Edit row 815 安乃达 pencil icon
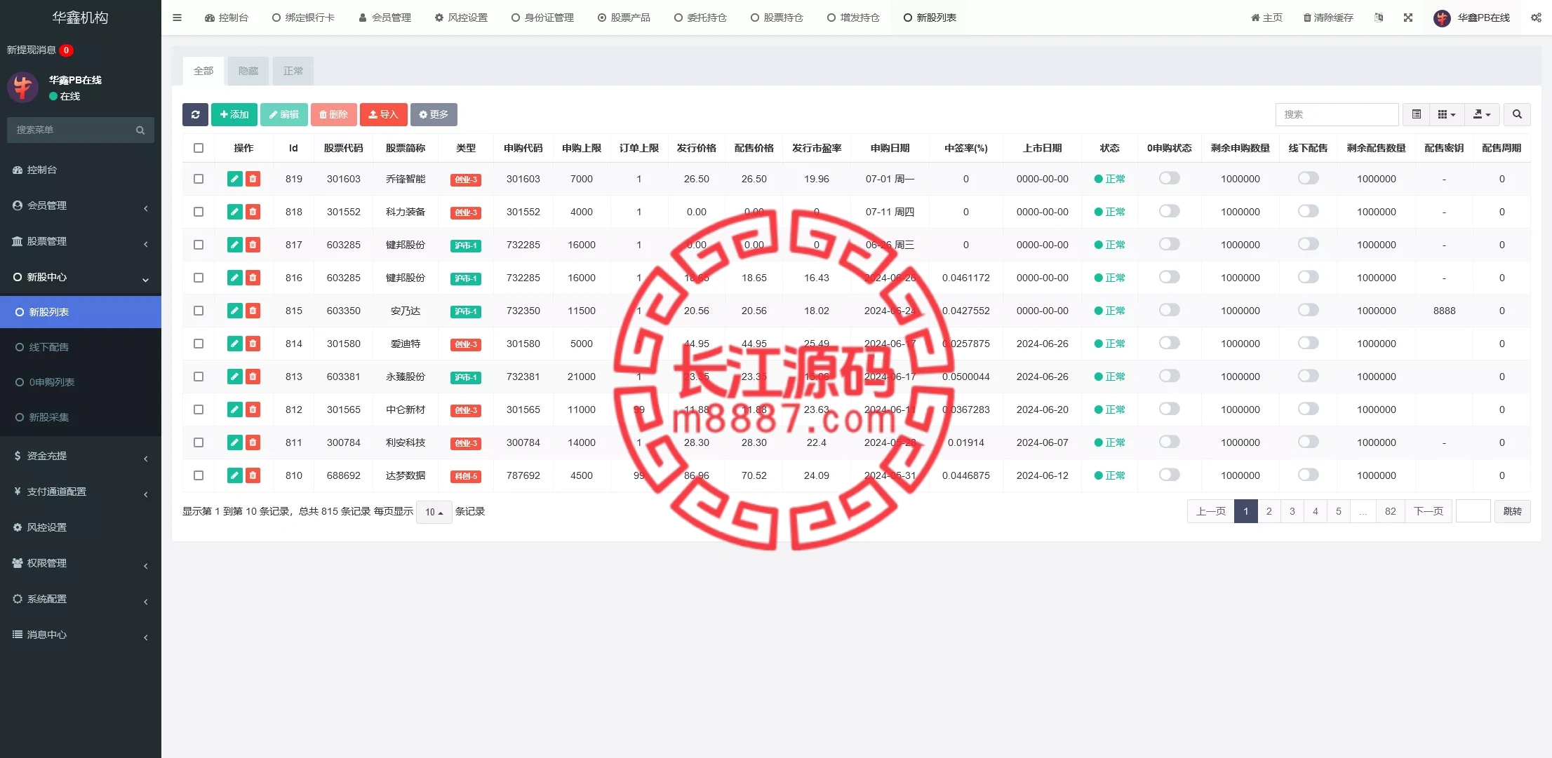This screenshot has height=758, width=1552. point(235,311)
